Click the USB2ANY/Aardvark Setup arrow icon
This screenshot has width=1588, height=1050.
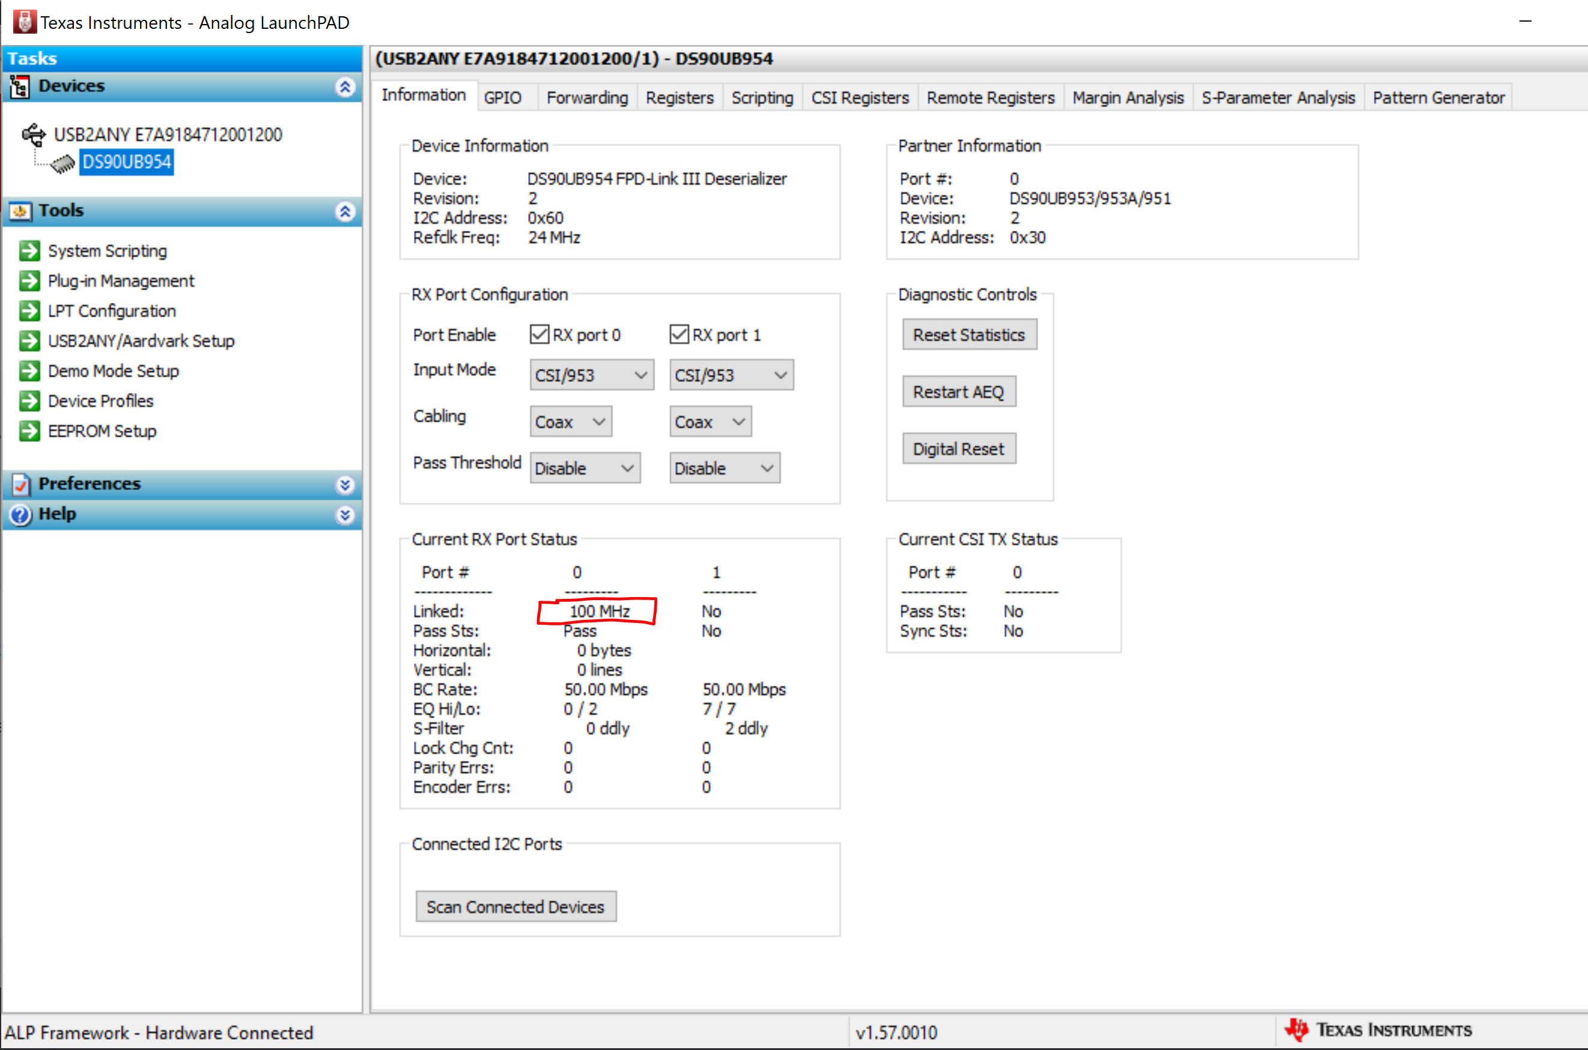point(29,341)
